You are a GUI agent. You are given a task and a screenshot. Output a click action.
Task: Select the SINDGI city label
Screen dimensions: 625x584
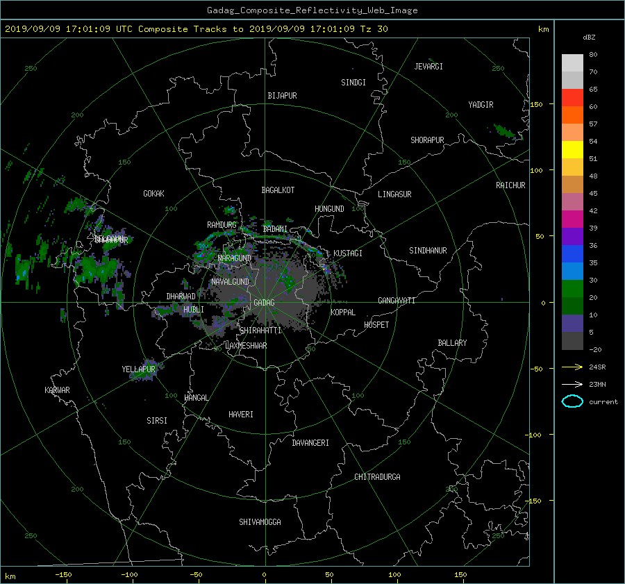353,83
